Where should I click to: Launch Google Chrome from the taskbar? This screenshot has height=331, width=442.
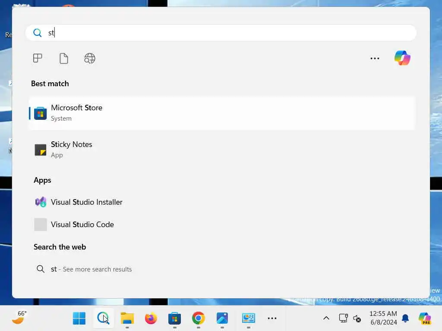point(198,319)
